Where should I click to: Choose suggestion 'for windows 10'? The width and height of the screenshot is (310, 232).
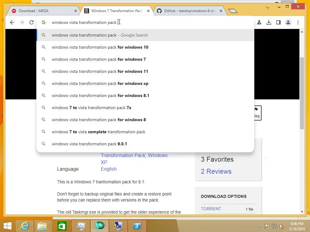pyautogui.click(x=145, y=47)
